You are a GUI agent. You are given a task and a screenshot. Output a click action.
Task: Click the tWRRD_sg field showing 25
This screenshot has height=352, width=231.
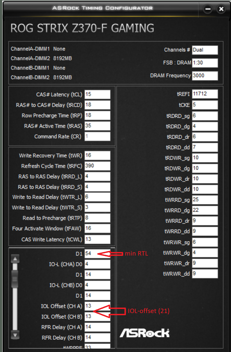[x=205, y=200]
